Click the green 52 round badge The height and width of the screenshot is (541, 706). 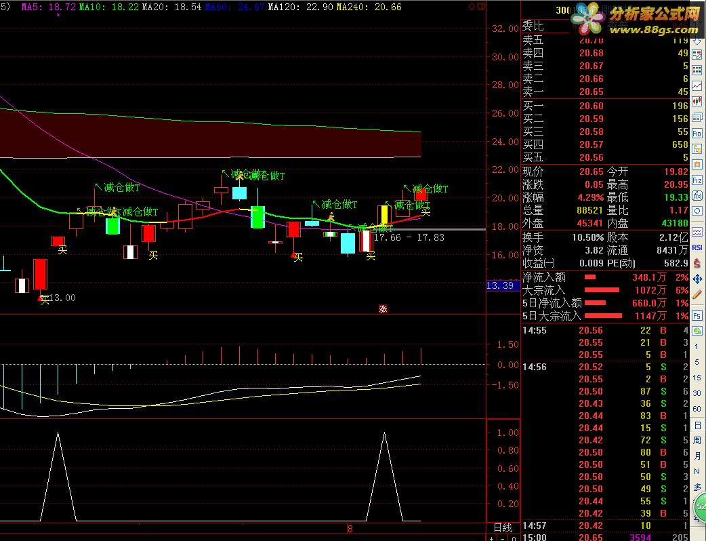(701, 506)
